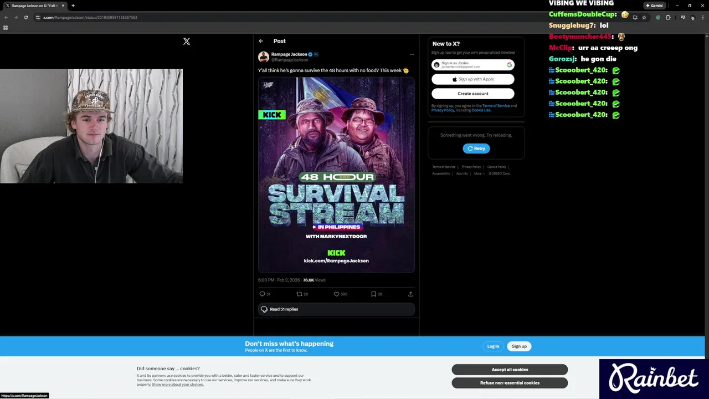Click the post timestamp 6:00 PM Feb 2
Viewport: 709px width, 399px height.
(279, 280)
